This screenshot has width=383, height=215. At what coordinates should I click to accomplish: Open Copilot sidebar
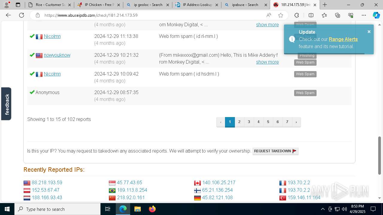[376, 15]
